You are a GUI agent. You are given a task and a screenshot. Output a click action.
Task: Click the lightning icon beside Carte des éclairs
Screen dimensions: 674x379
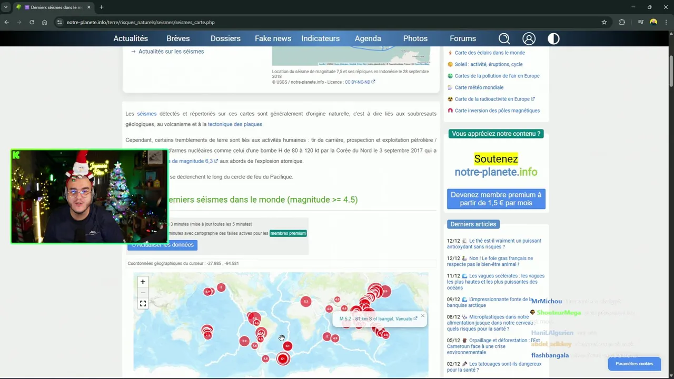click(x=450, y=53)
